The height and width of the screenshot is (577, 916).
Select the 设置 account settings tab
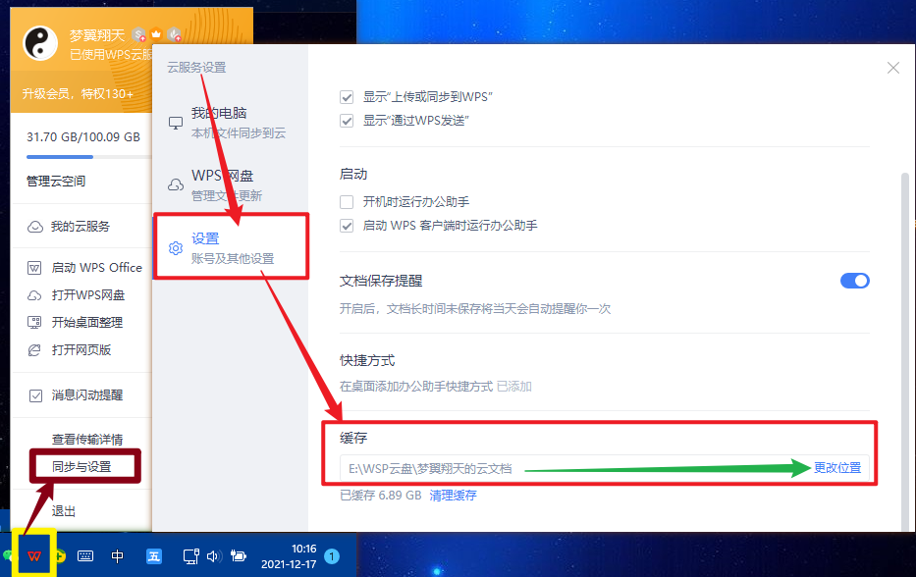[x=230, y=247]
